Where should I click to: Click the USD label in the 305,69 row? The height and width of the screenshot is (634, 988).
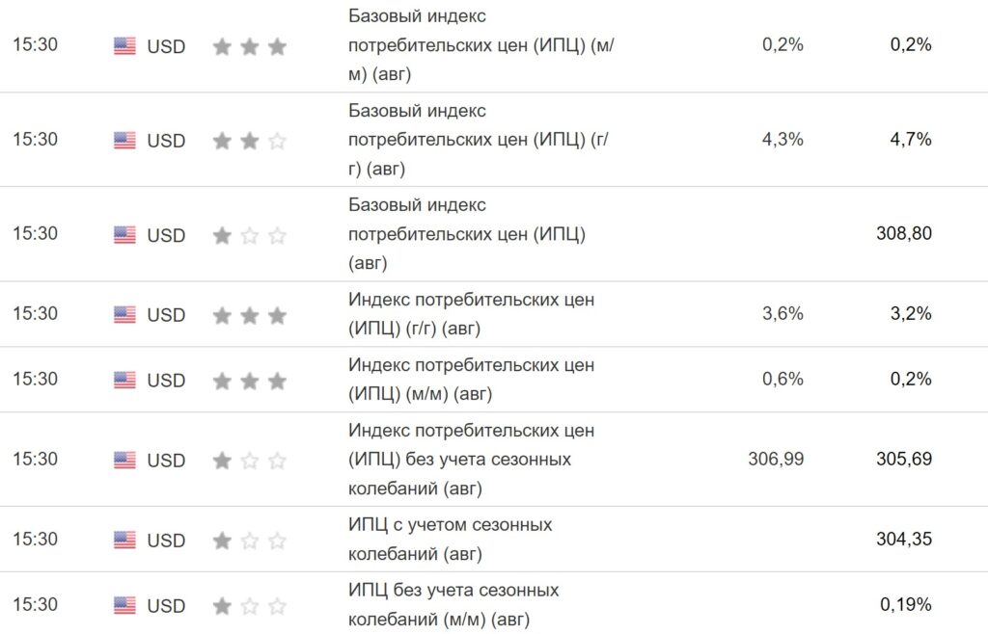click(x=166, y=461)
